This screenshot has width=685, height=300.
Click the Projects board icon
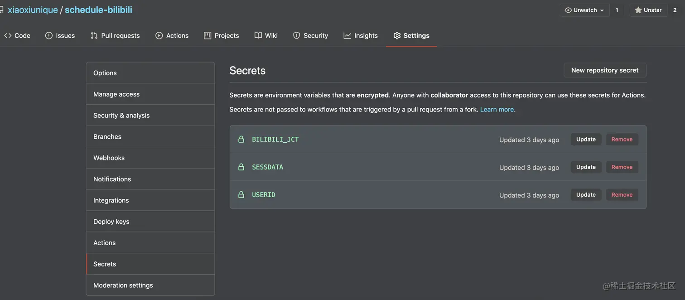point(207,35)
